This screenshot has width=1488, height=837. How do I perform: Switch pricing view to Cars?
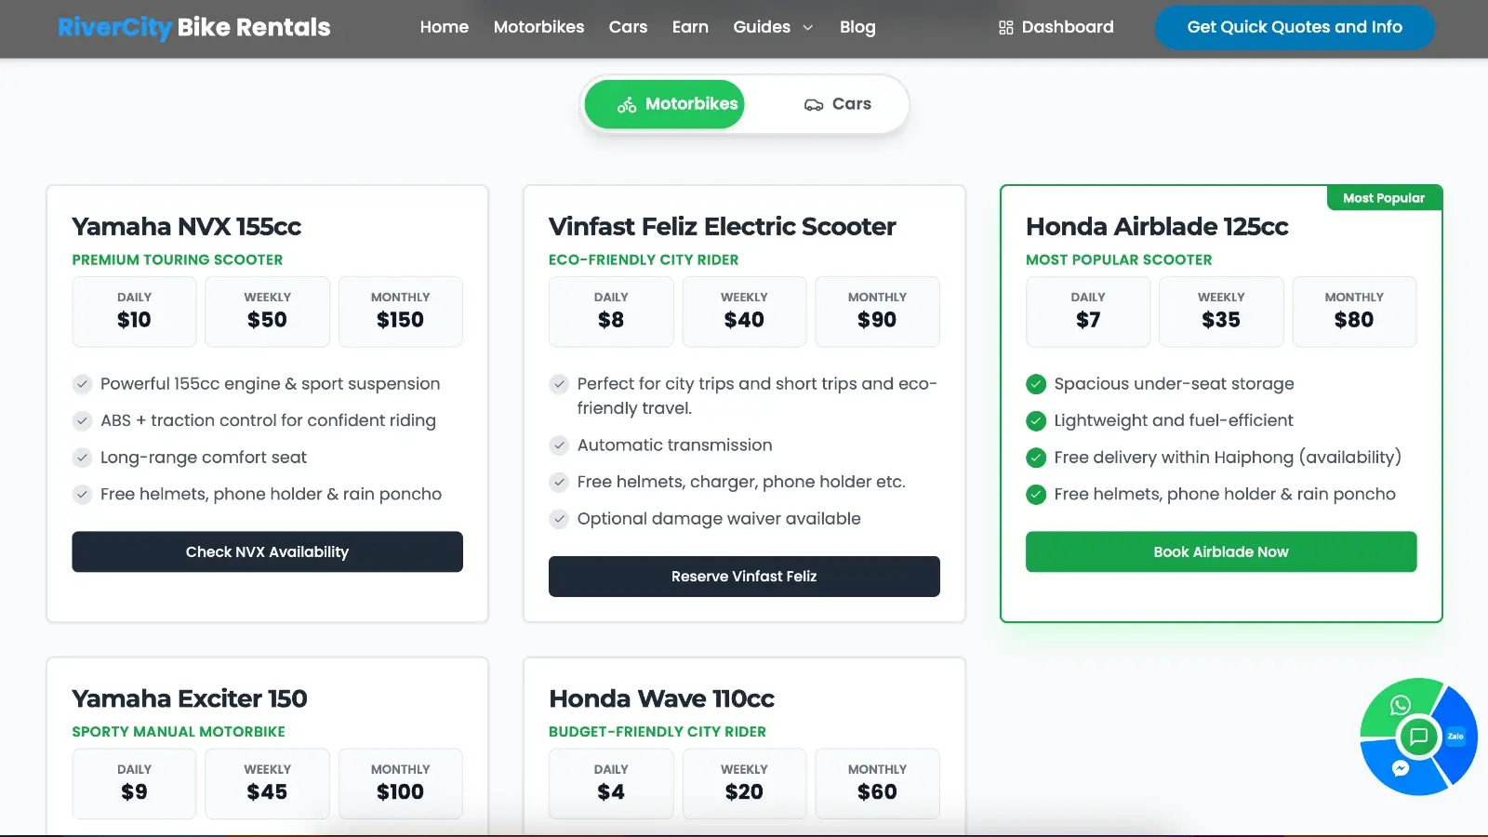click(837, 104)
